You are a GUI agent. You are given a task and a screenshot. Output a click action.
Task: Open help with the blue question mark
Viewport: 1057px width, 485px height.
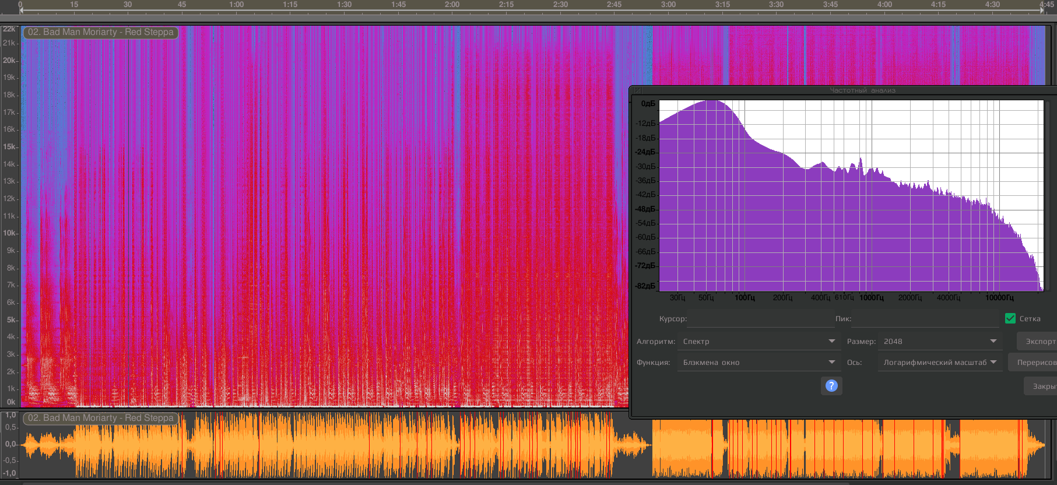pyautogui.click(x=831, y=385)
